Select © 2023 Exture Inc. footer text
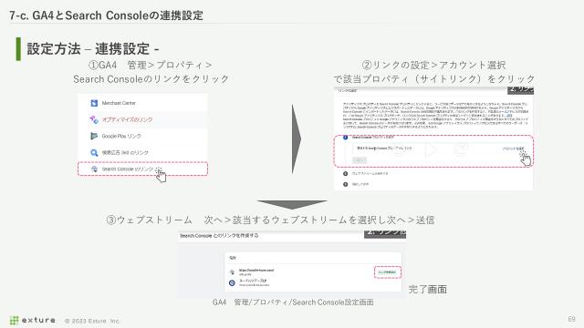The width and height of the screenshot is (584, 328). click(92, 321)
